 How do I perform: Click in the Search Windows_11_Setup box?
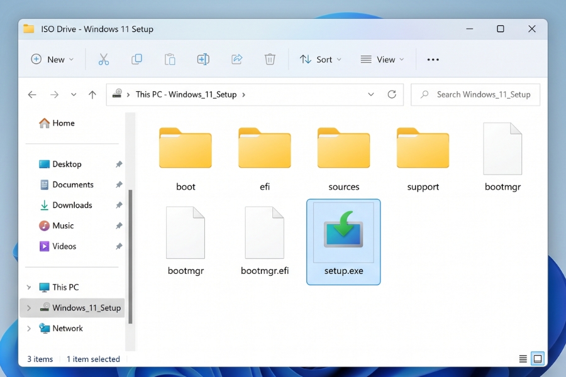(x=475, y=94)
